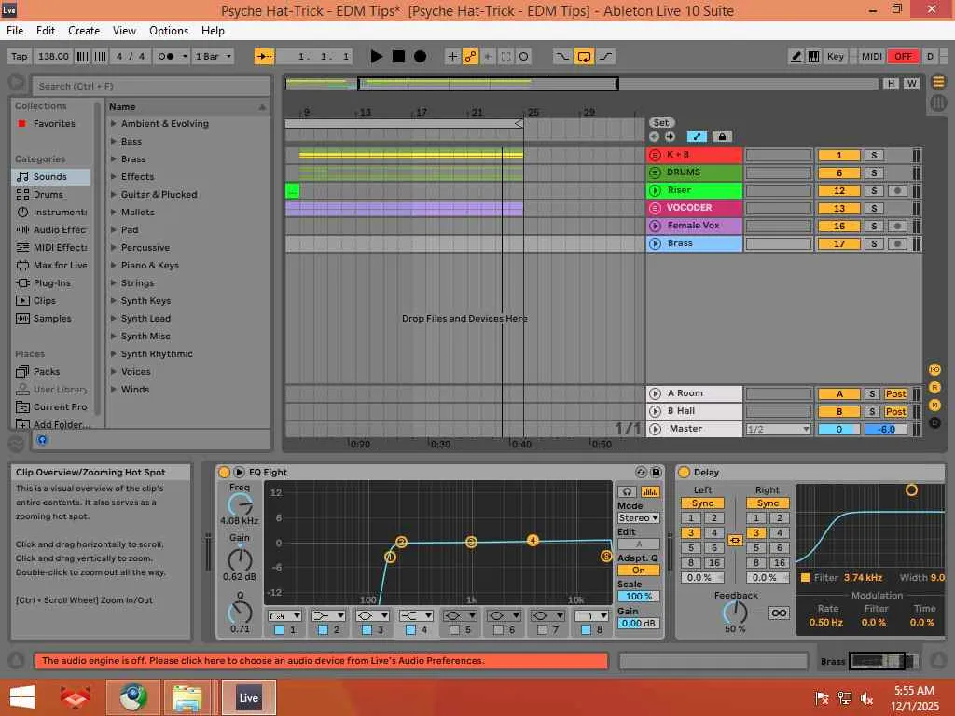955x716 pixels.
Task: Toggle Automation Mode icon beside lock
Action: click(x=697, y=137)
